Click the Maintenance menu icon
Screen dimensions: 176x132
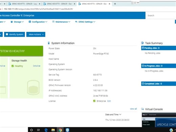pyautogui.click(x=53, y=22)
